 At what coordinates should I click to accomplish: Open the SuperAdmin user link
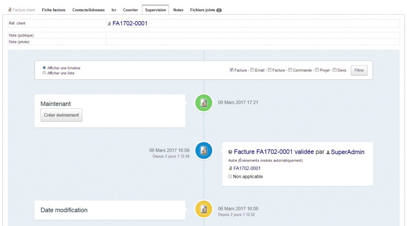(x=347, y=152)
